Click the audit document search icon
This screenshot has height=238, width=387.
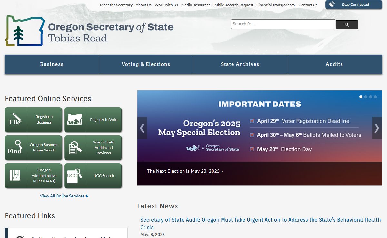pyautogui.click(x=75, y=148)
